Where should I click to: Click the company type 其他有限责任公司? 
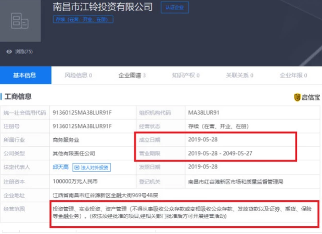click(x=74, y=153)
